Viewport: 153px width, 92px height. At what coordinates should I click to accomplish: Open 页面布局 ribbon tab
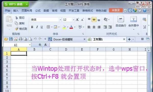pos(27,11)
